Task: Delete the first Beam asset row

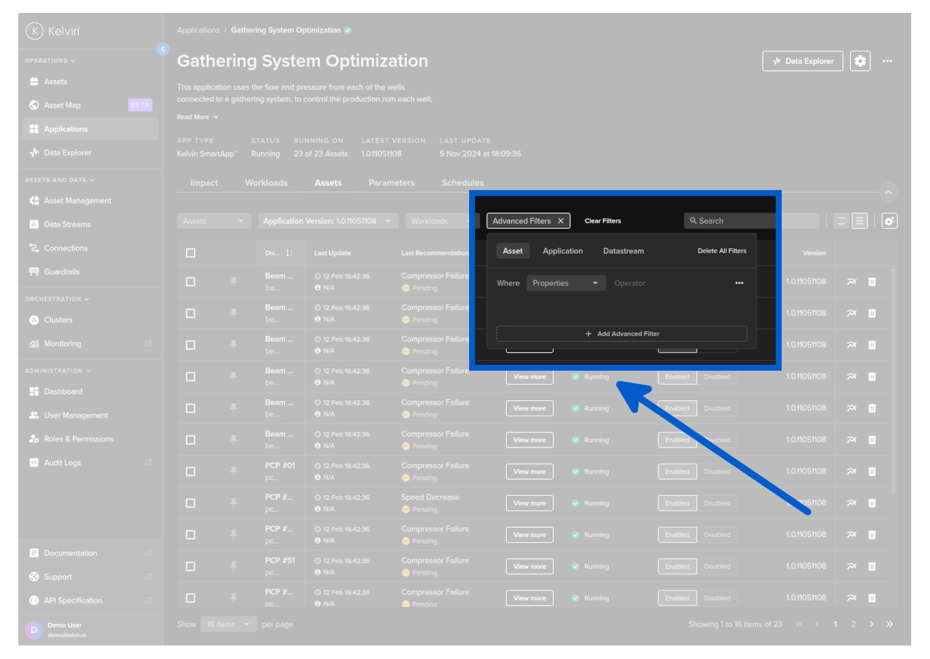Action: coord(872,282)
